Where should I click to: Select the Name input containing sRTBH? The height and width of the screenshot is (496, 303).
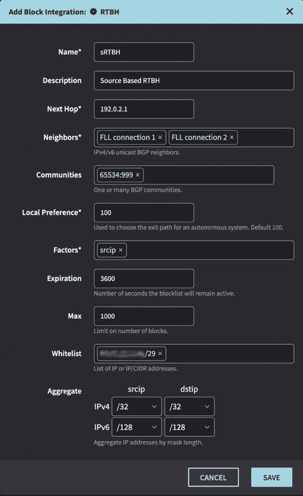pyautogui.click(x=144, y=52)
